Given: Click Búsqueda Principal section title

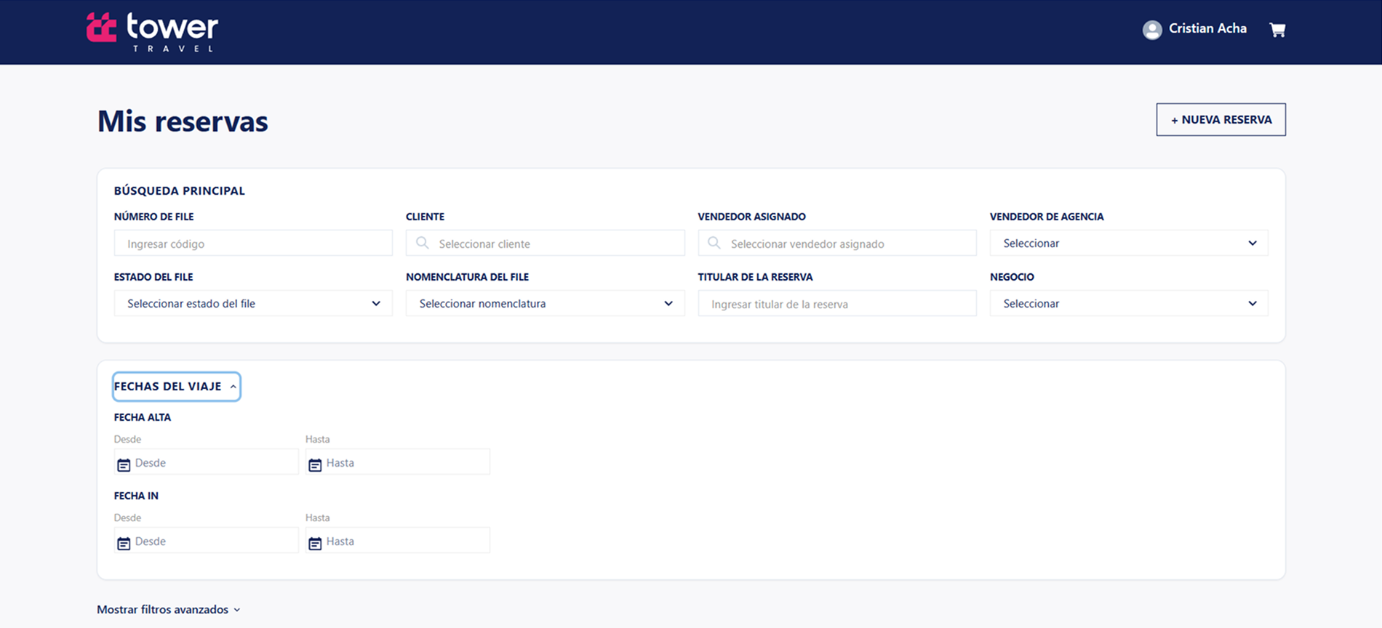Looking at the screenshot, I should [180, 190].
